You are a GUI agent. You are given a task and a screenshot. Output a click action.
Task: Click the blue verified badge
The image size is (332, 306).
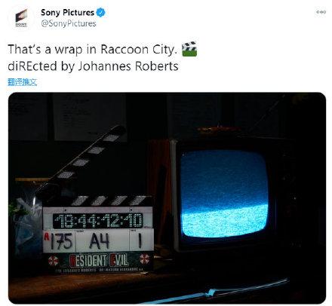100,12
